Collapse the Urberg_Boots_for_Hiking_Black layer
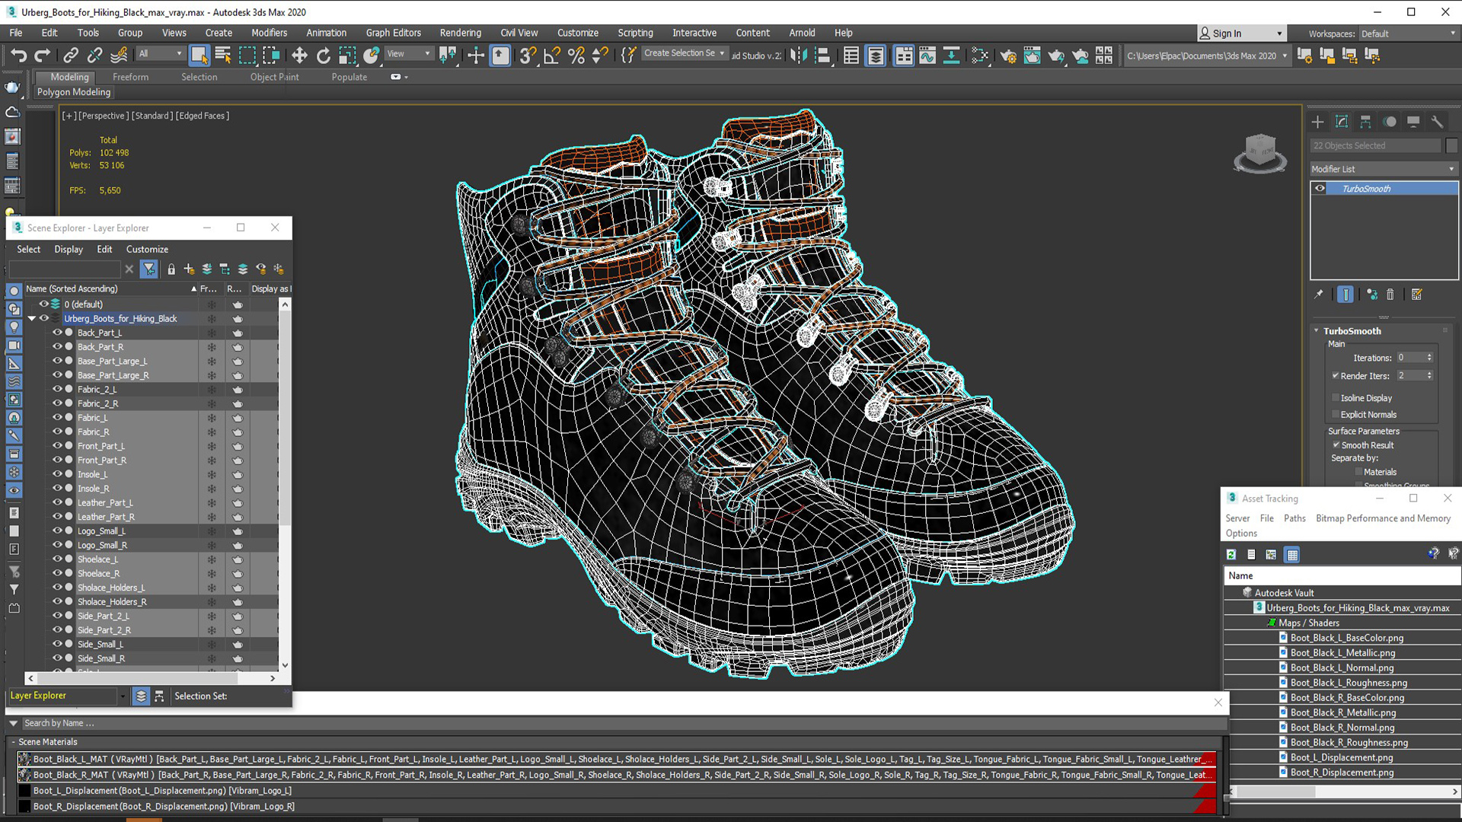Viewport: 1462px width, 822px height. coord(32,318)
